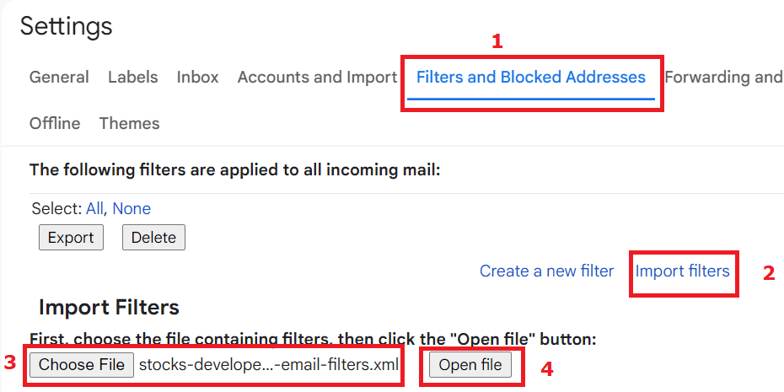
Task: Select the Filters and Blocked Addresses tab
Action: click(531, 77)
